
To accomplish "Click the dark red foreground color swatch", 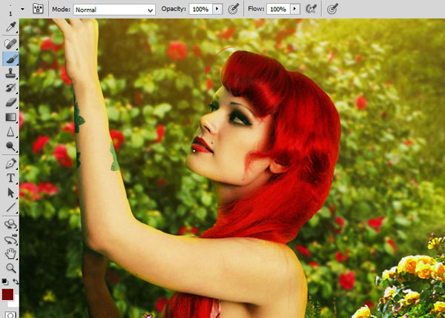I will [7, 294].
